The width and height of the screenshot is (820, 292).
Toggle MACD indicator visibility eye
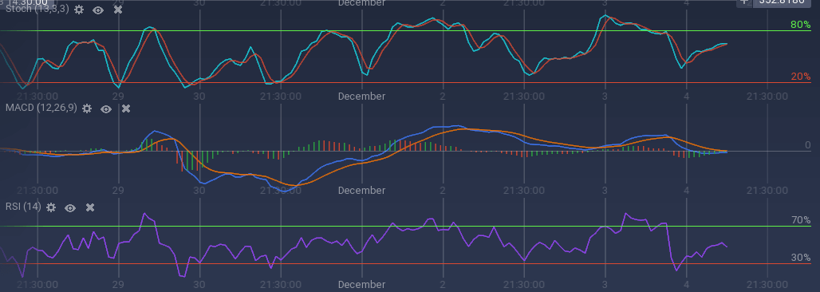(x=106, y=109)
